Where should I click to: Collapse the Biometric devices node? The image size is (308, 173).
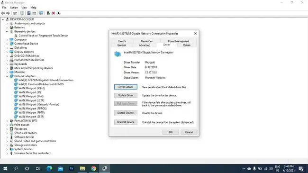click(7, 31)
